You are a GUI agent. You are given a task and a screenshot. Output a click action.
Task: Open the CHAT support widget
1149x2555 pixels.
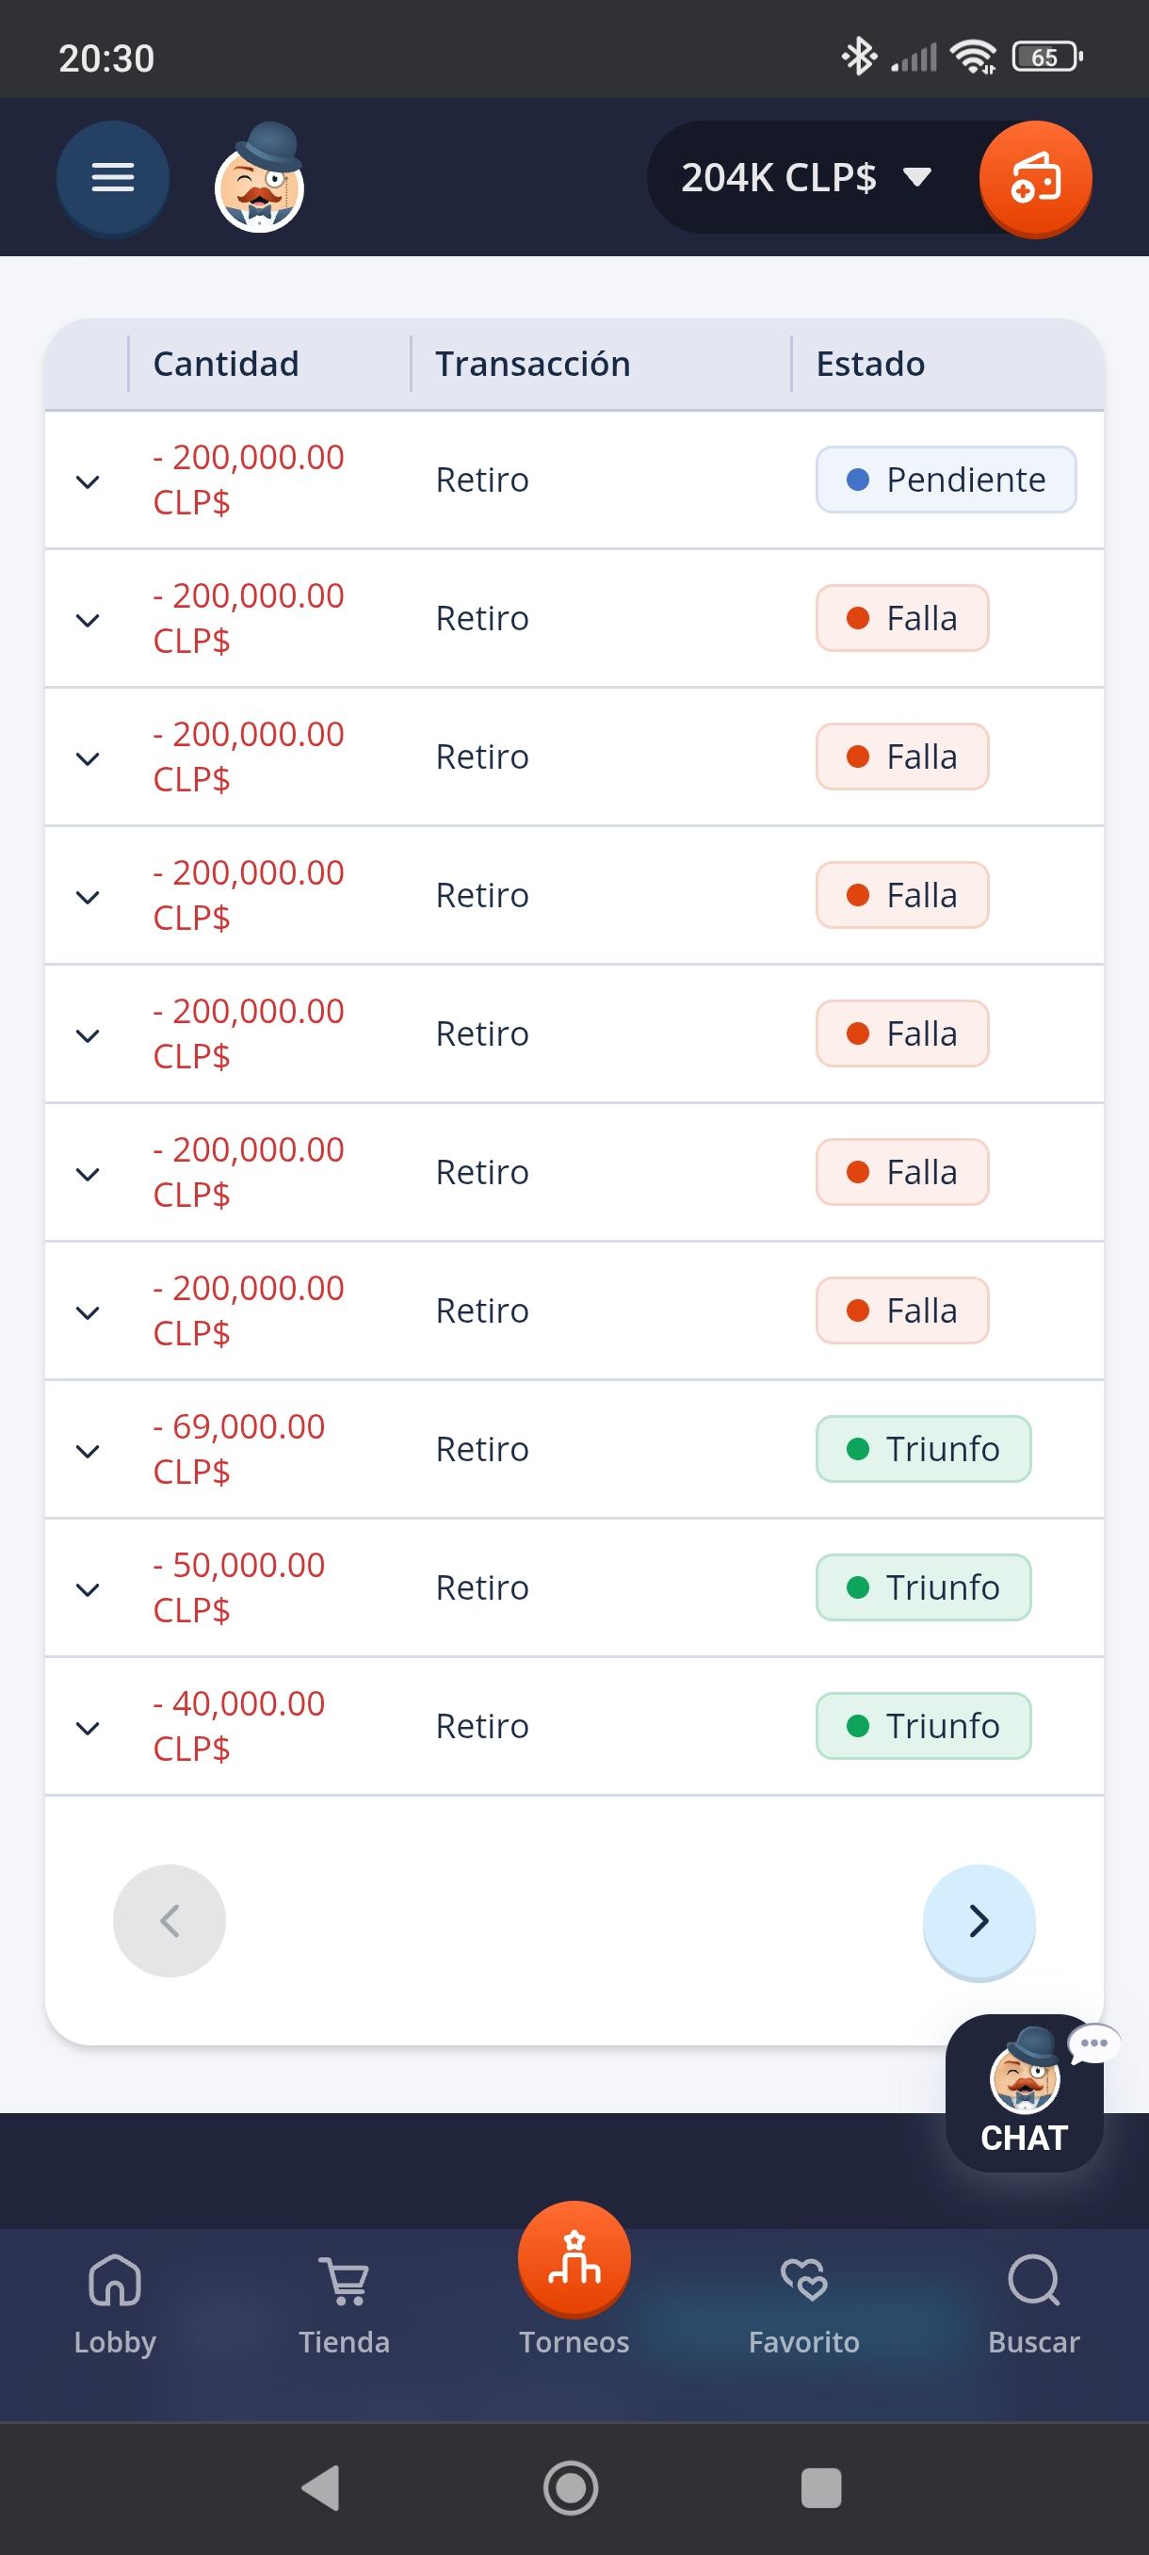click(1024, 2092)
